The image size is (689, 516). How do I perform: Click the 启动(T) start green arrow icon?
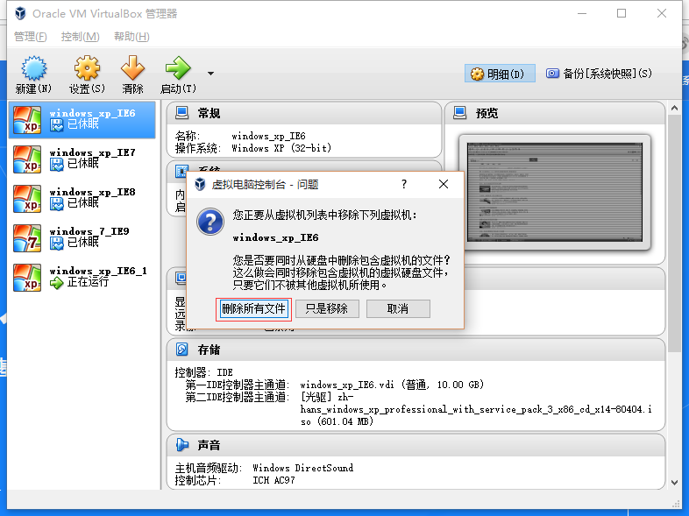[178, 68]
